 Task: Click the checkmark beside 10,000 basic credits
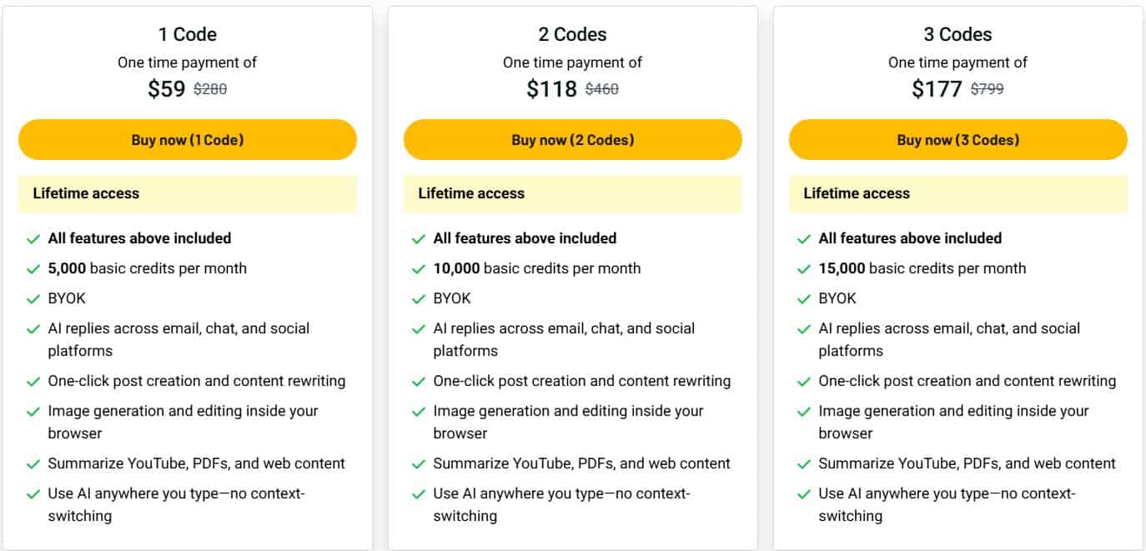420,268
